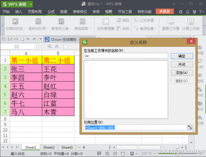Open the Name Manager (名称管理器) icon
This screenshot has height=157, width=206.
click(106, 22)
